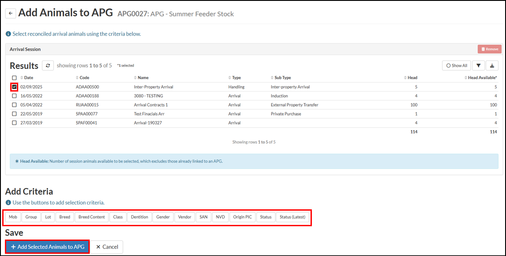Add the Breed Content criteria
This screenshot has width=506, height=256.
pyautogui.click(x=92, y=217)
